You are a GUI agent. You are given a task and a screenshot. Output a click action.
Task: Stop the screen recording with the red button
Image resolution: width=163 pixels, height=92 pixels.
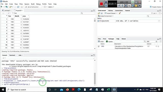pyautogui.click(x=101, y=4)
